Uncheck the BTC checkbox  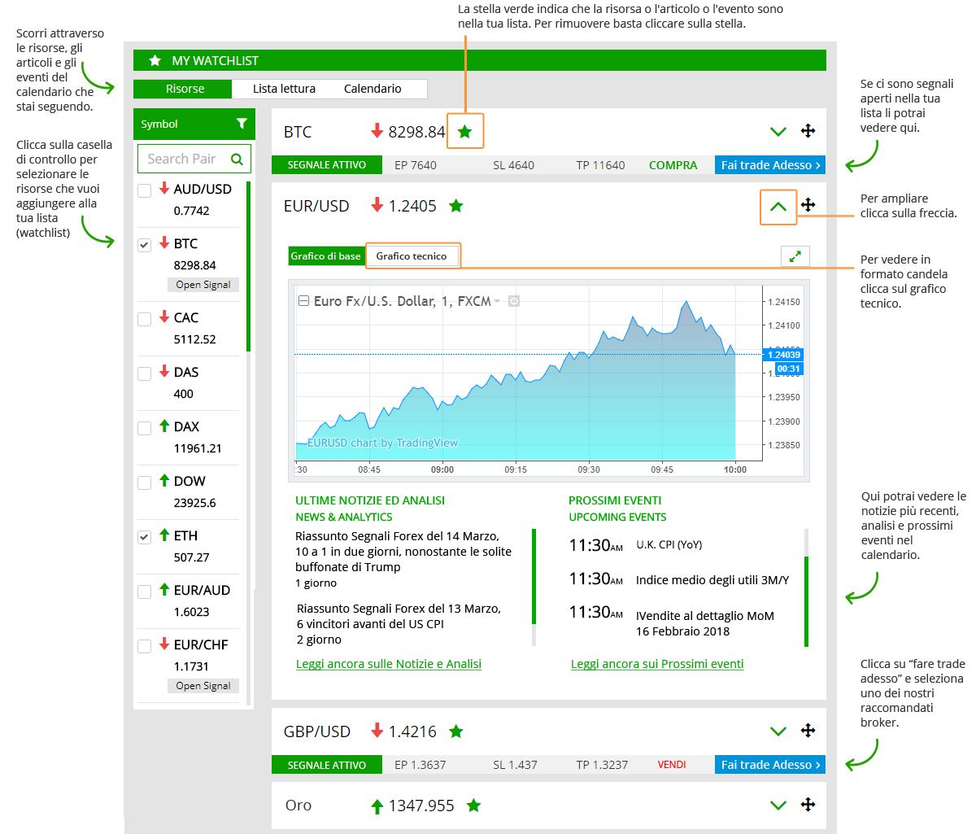click(145, 245)
